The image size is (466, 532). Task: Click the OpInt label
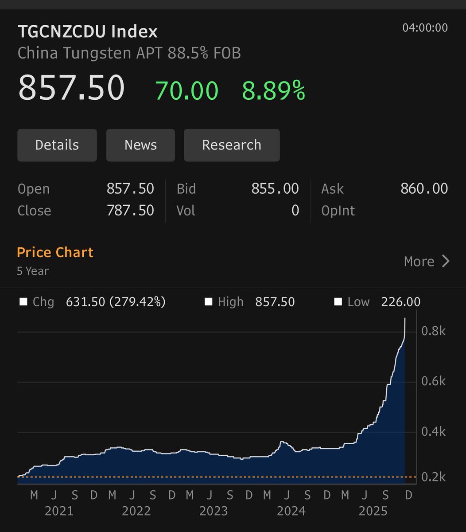[338, 211]
